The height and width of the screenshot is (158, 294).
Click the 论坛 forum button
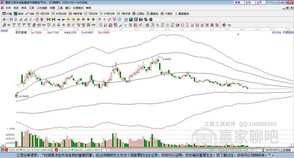pos(250,2)
